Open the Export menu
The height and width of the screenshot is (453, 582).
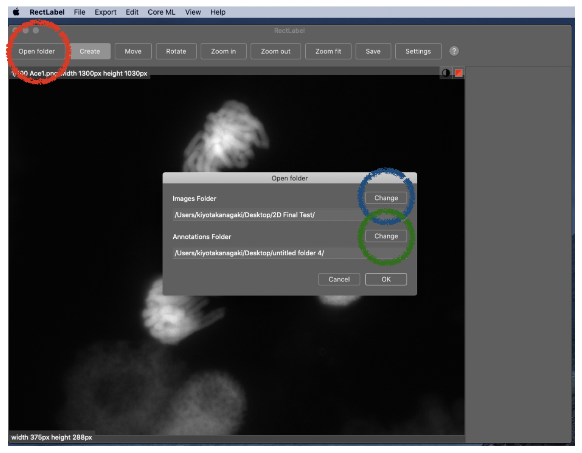pyautogui.click(x=106, y=12)
